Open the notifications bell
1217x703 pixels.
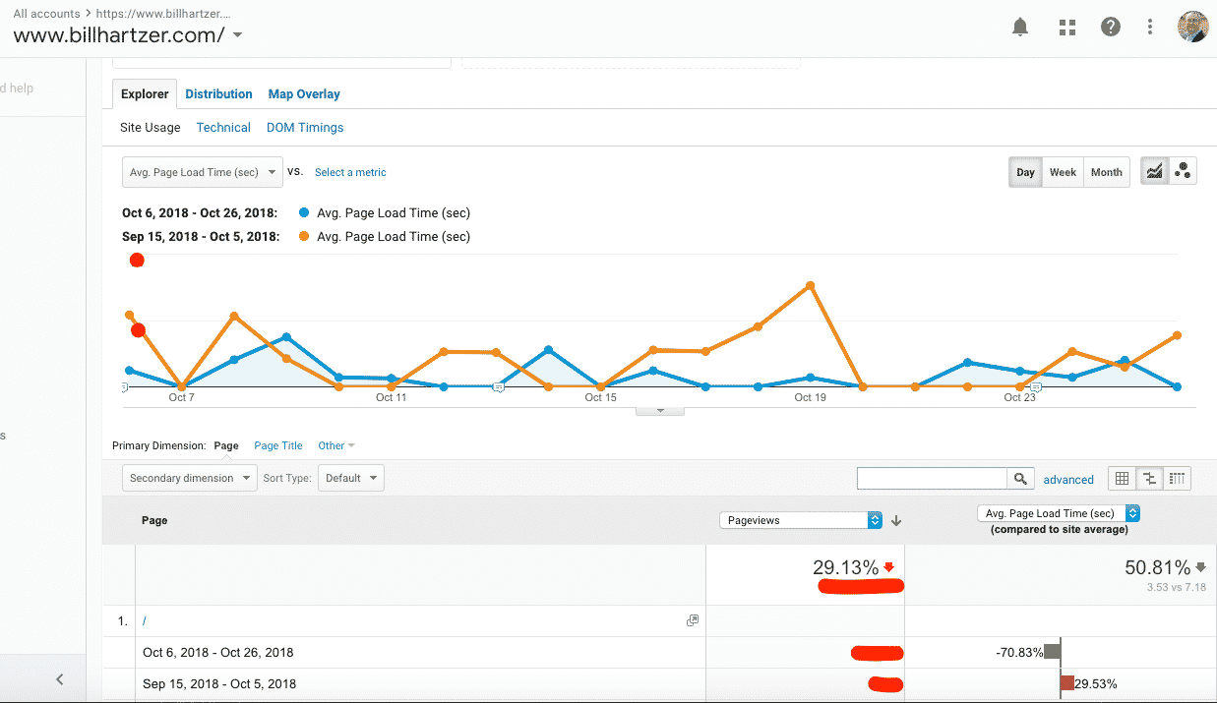click(x=1020, y=28)
